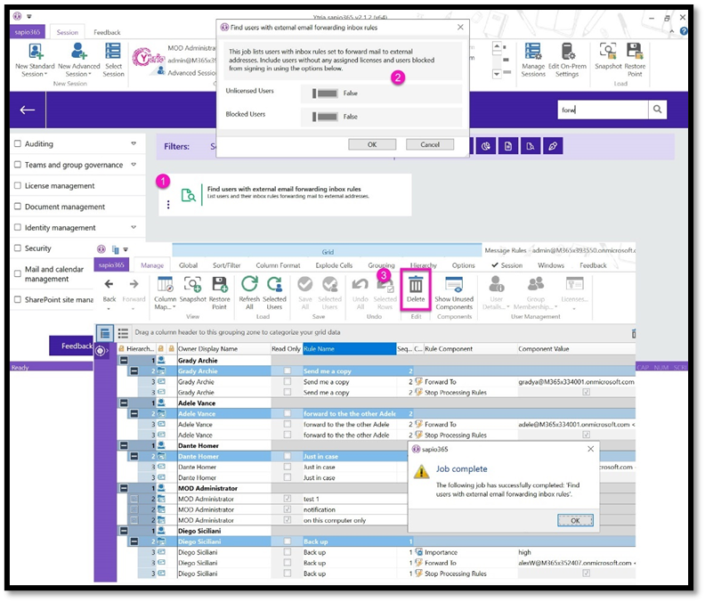Open the three-dot menu of the job card

tap(168, 204)
